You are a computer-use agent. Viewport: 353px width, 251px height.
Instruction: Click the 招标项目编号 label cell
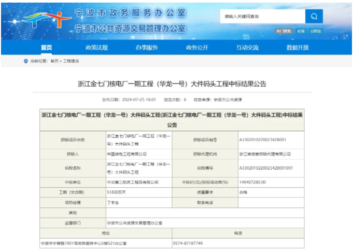(205, 140)
